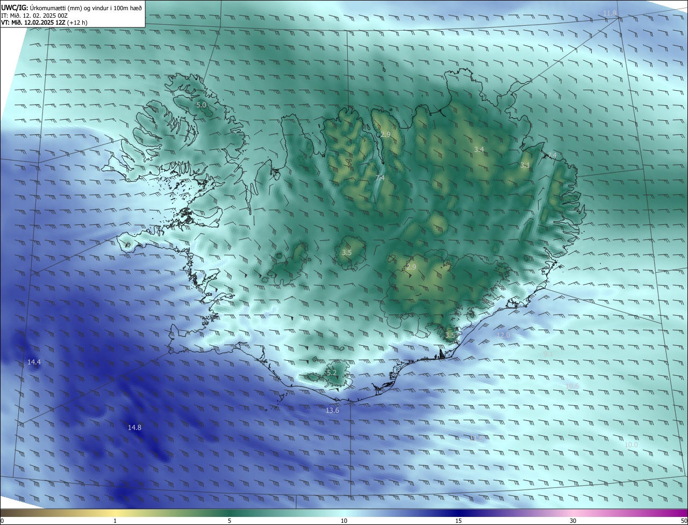
Task: Click the "IT: Mið. 12. 02. 2025 00Z" line
Action: coord(34,16)
